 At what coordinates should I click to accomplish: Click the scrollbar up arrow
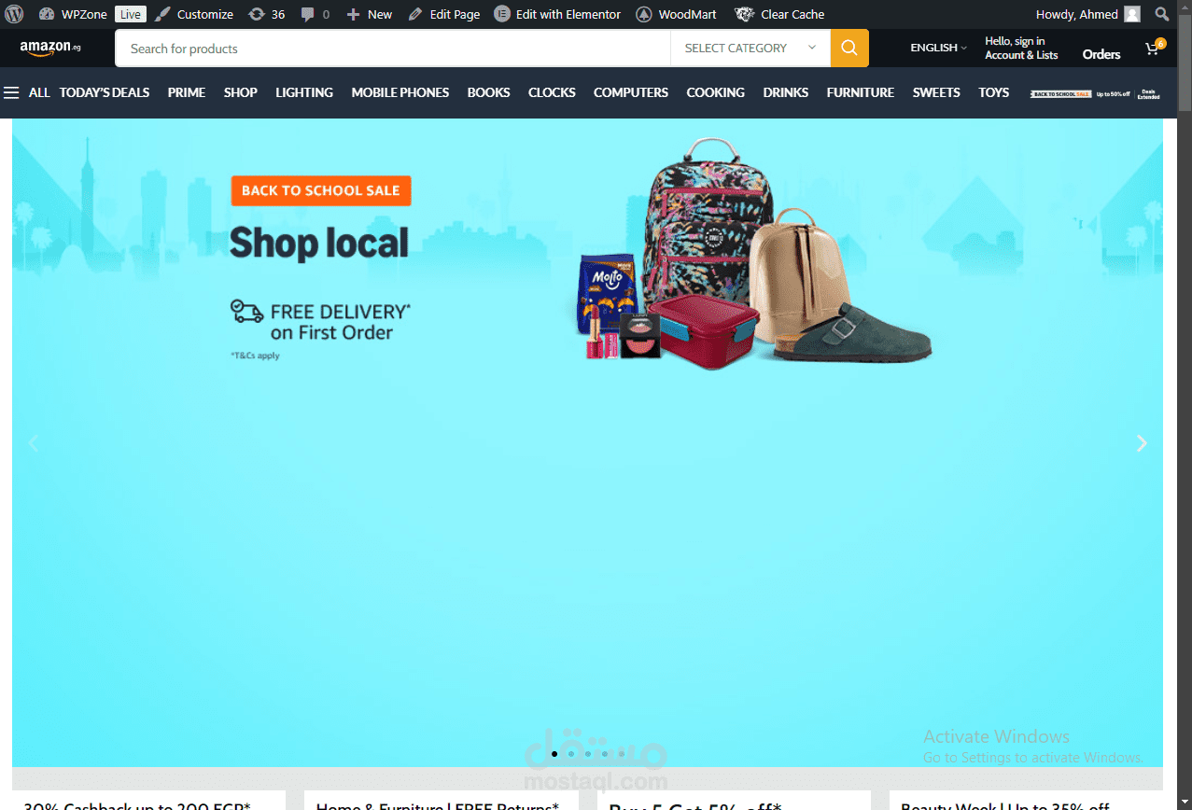(1185, 7)
